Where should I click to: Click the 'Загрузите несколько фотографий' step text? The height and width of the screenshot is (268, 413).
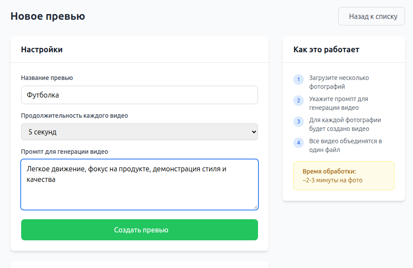pyautogui.click(x=339, y=82)
